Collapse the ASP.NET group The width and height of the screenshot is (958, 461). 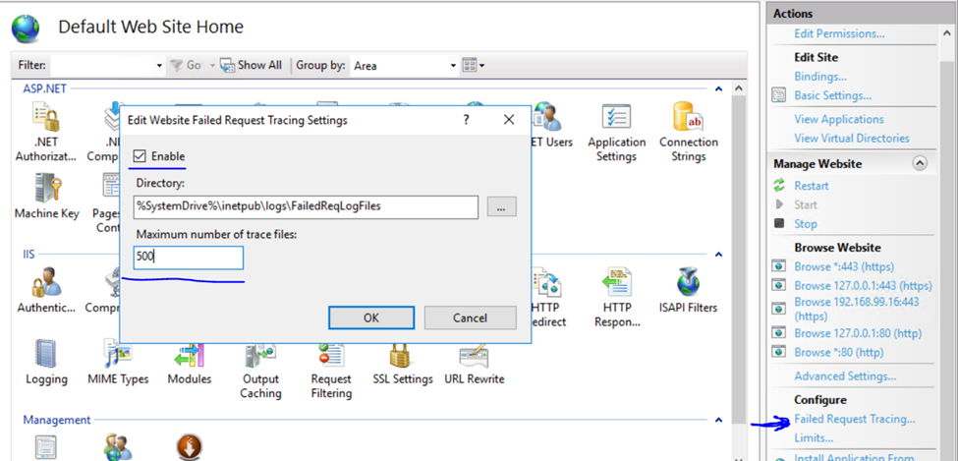[718, 88]
